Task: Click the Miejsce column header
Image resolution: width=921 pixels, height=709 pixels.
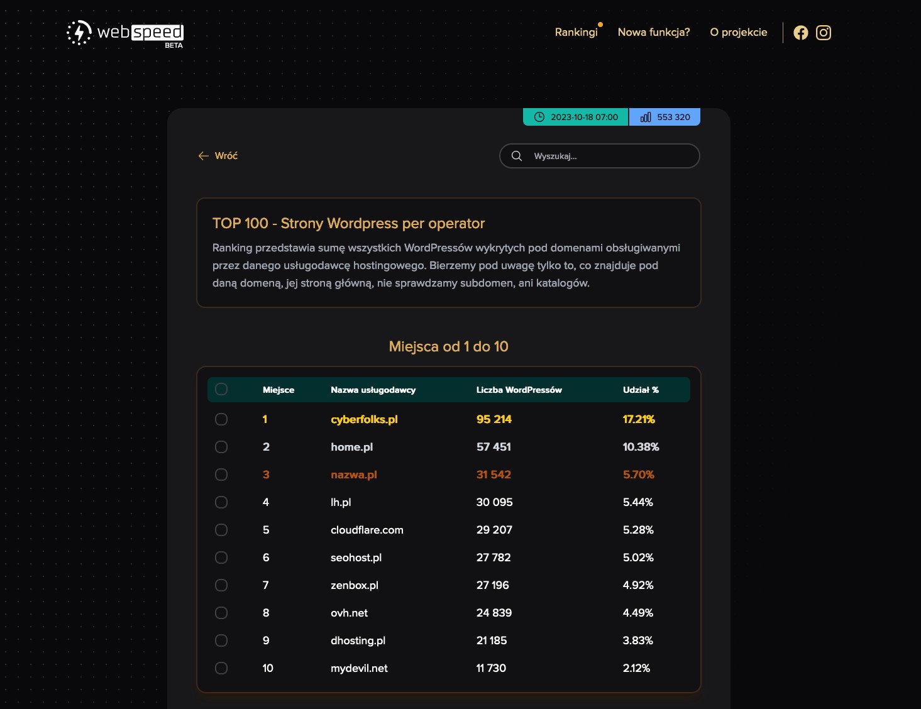Action: click(x=279, y=390)
